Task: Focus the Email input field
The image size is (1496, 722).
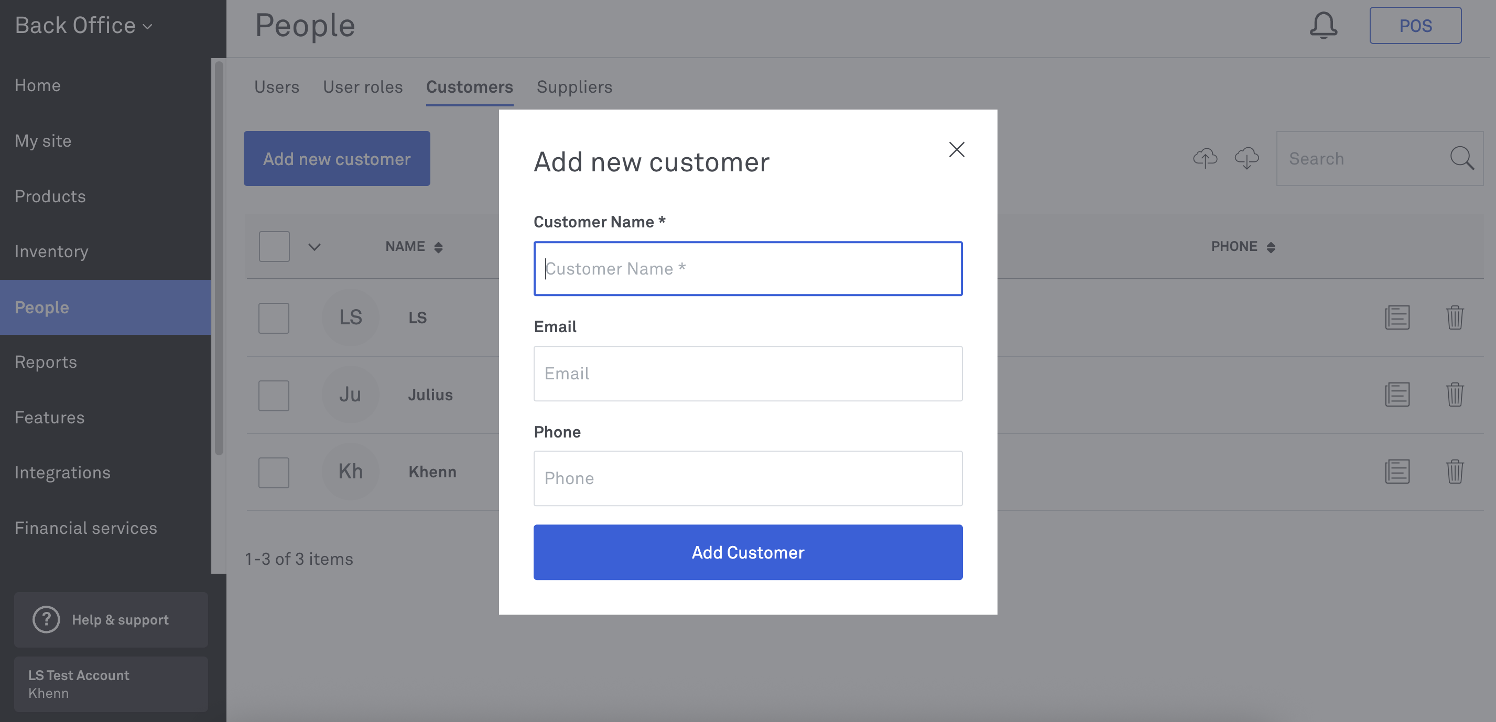Action: click(x=748, y=374)
